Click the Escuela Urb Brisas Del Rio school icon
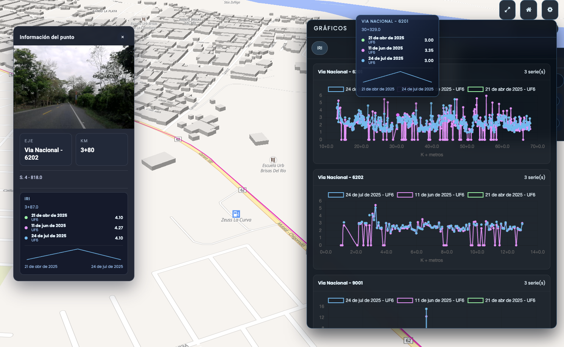 (x=273, y=160)
